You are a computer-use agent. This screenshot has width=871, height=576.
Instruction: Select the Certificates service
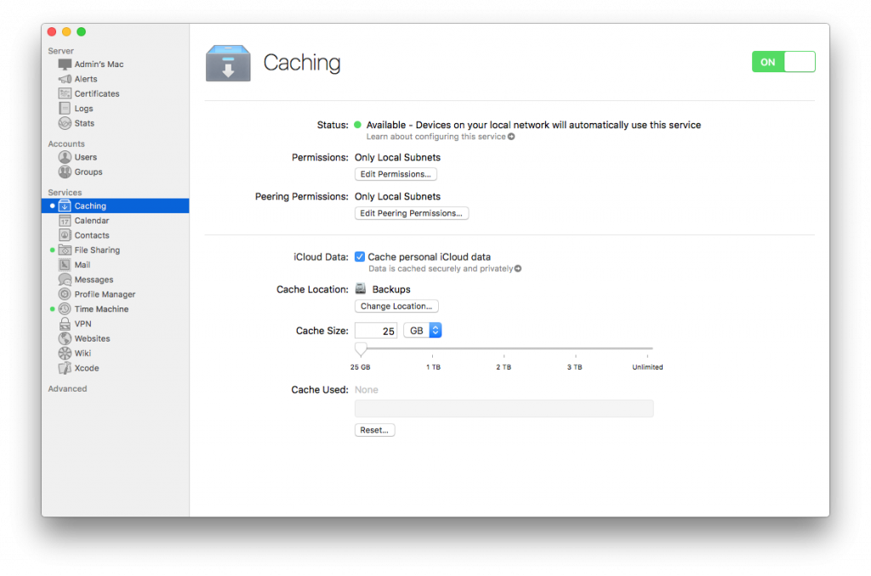(x=95, y=93)
